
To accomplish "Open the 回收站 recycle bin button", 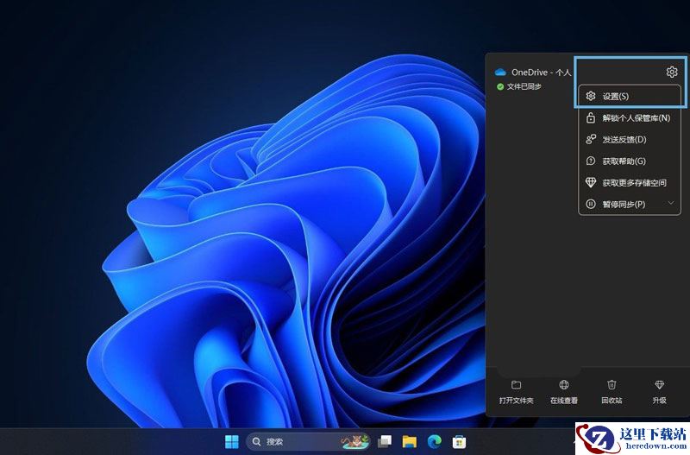I will click(x=612, y=392).
